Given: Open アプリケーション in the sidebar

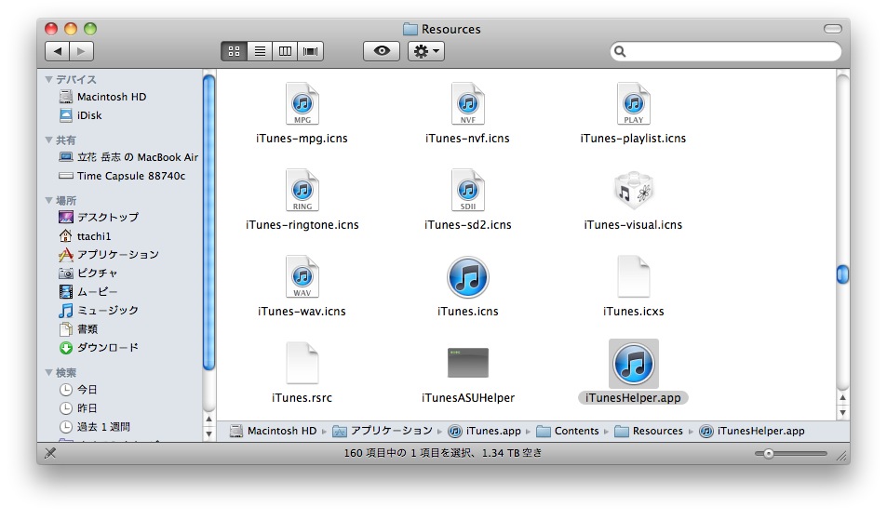Looking at the screenshot, I should pos(117,254).
